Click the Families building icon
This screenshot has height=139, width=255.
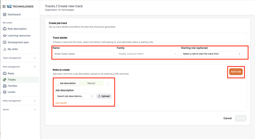pos(5,86)
